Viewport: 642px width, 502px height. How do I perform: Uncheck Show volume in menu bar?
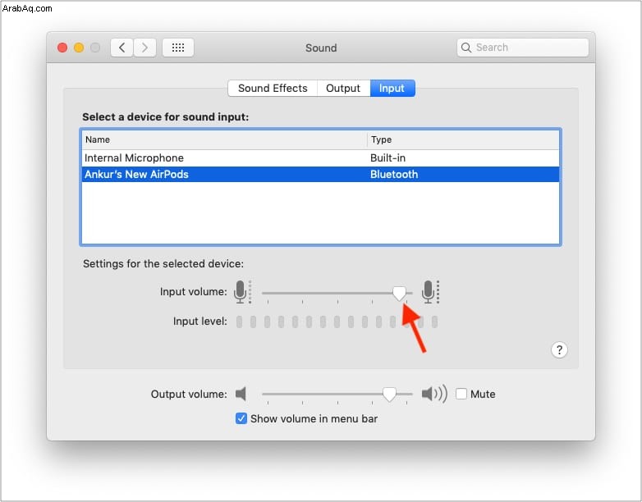(241, 418)
